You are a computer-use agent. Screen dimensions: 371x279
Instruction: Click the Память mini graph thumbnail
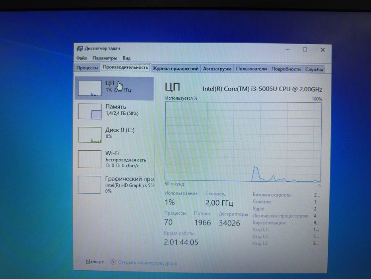coord(90,111)
